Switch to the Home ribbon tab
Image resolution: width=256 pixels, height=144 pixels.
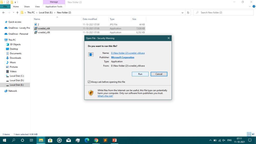tap(16, 7)
